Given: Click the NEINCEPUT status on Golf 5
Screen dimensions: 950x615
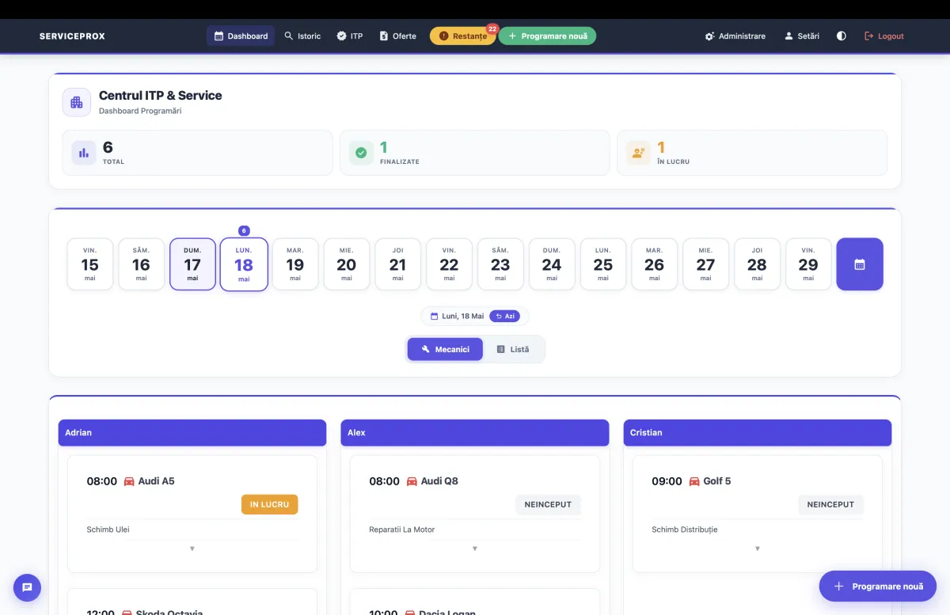Looking at the screenshot, I should coord(830,504).
